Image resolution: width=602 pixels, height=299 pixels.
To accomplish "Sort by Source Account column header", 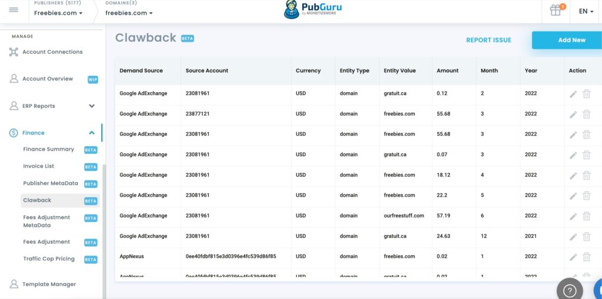I will click(206, 70).
